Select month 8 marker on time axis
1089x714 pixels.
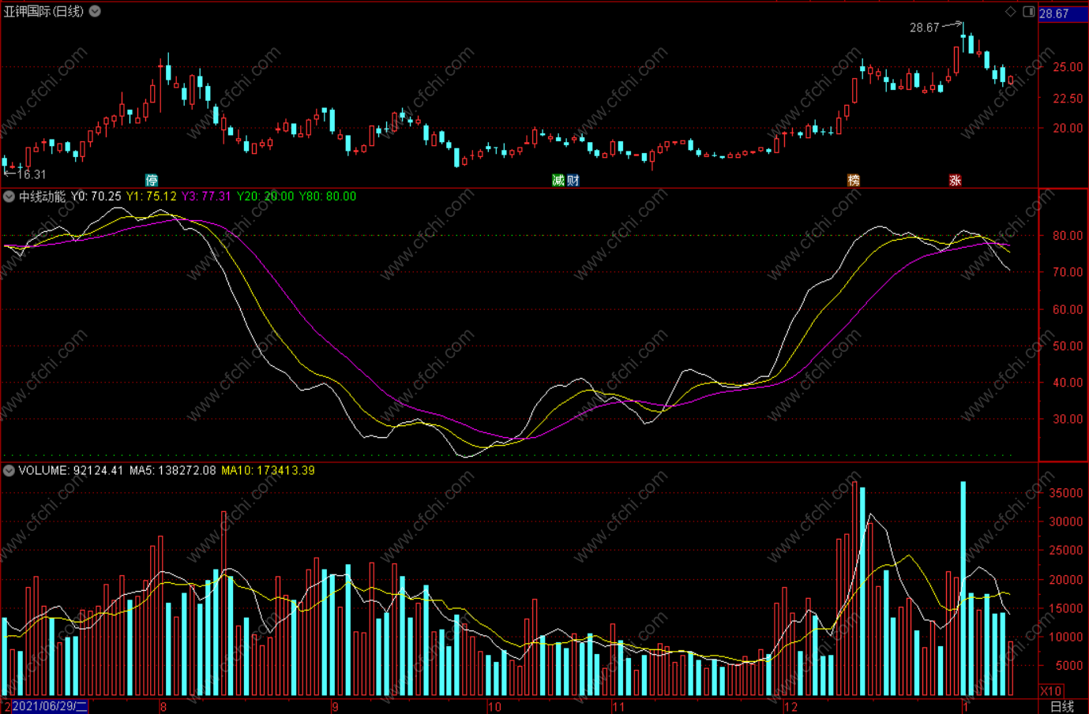tap(163, 707)
